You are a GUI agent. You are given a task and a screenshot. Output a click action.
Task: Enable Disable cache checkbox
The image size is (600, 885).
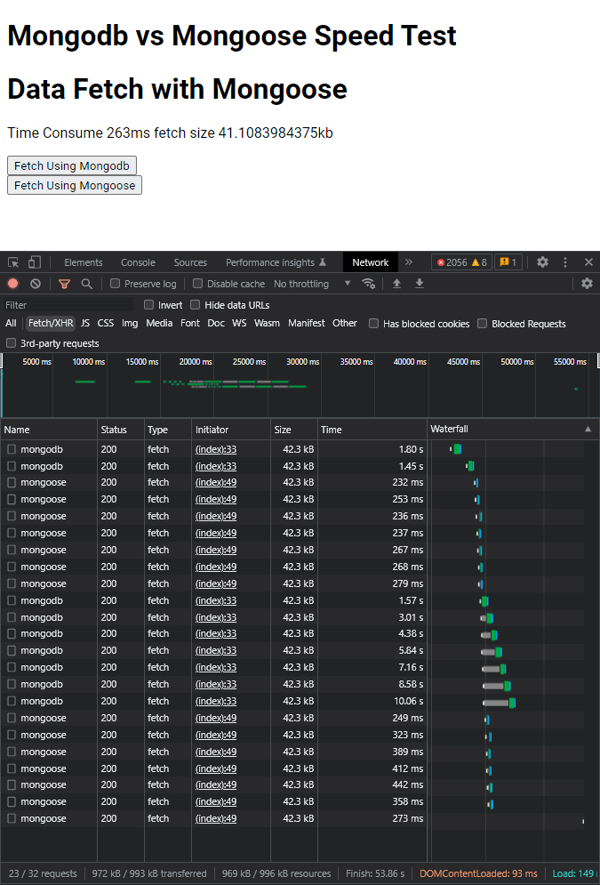pyautogui.click(x=197, y=284)
